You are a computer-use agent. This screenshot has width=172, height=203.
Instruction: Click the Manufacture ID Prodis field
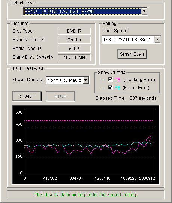(74, 40)
